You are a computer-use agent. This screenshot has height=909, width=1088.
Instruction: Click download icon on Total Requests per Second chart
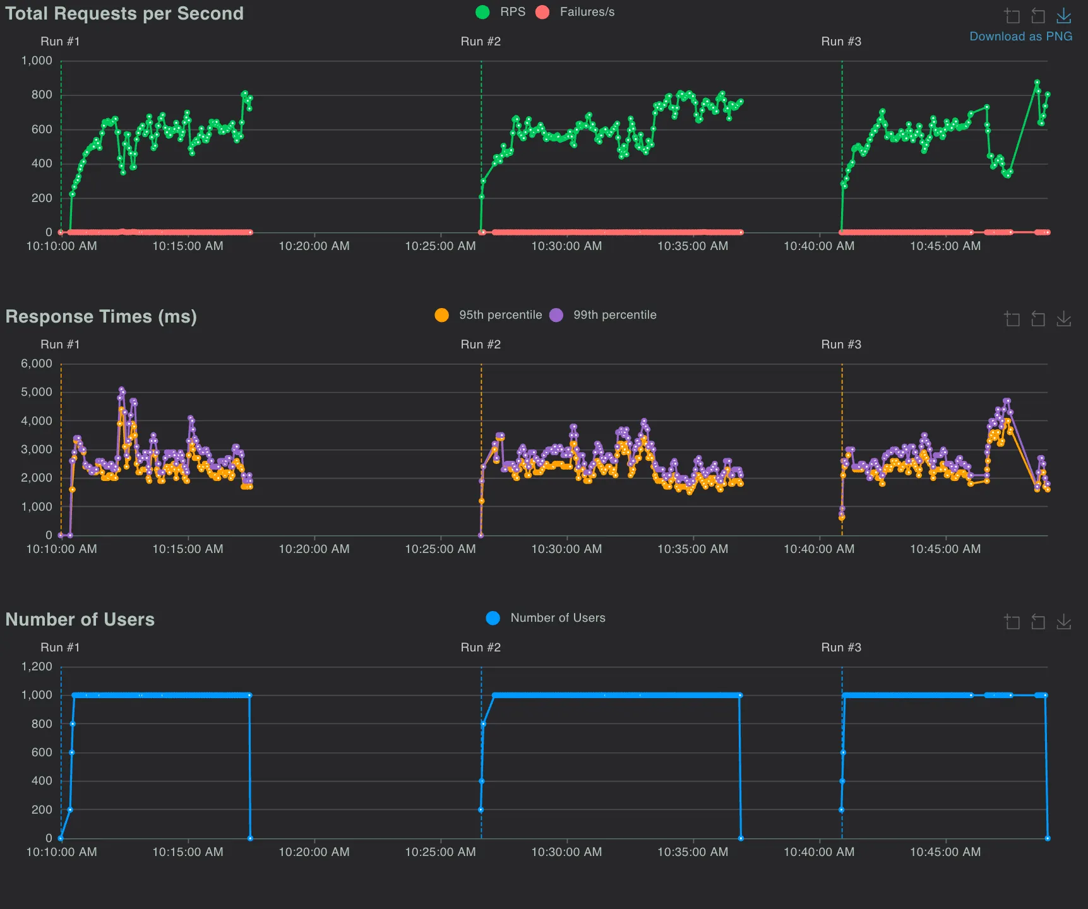(x=1064, y=16)
